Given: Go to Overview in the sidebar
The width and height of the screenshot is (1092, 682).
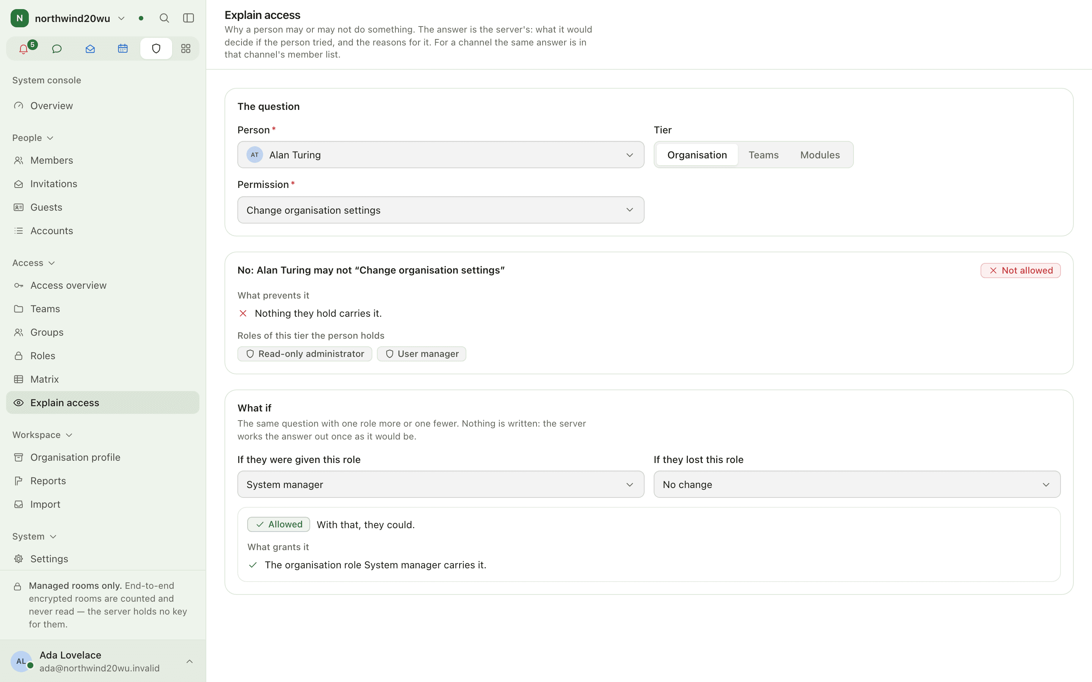Looking at the screenshot, I should click(102, 106).
